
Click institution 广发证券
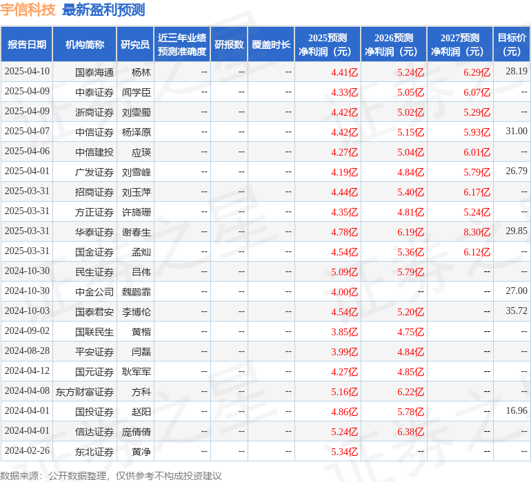(x=94, y=172)
